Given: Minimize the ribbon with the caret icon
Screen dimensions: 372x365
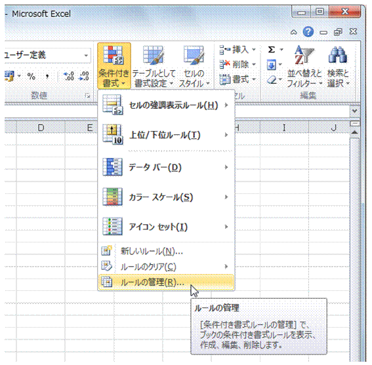Looking at the screenshot, I should tap(294, 32).
